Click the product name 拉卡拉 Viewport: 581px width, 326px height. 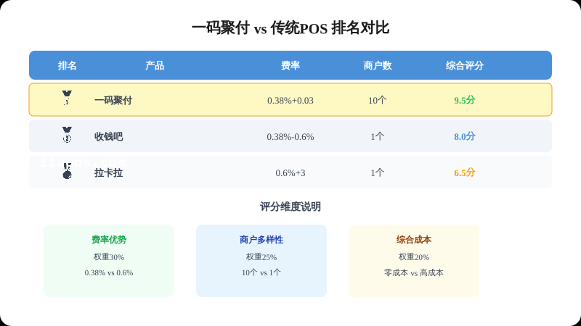pos(108,172)
